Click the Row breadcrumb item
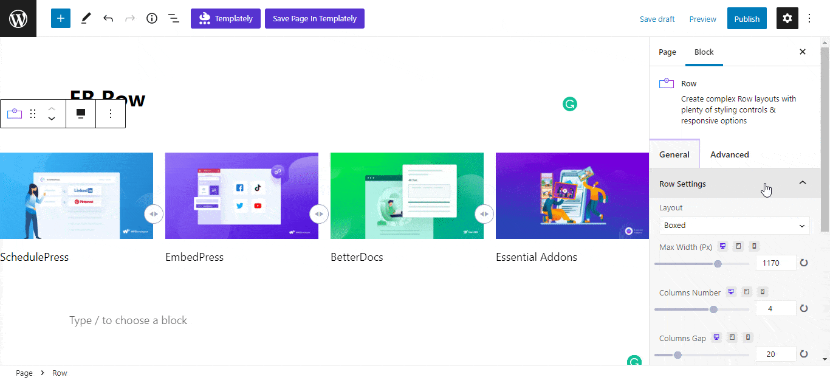 click(x=60, y=373)
